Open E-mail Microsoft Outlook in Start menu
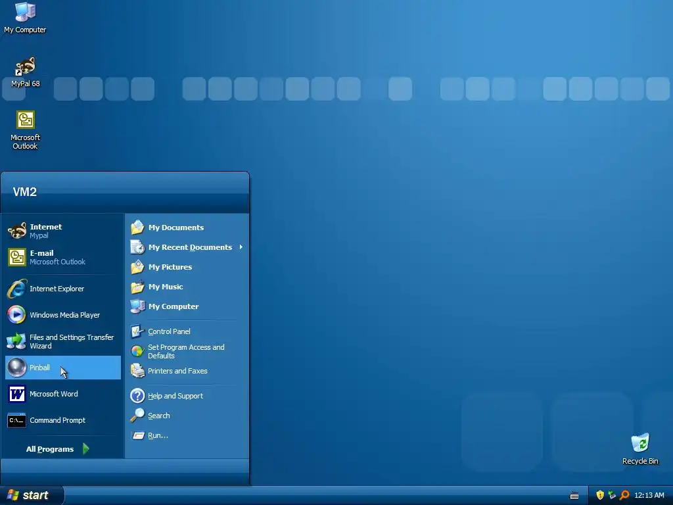Screen dimensions: 673x505 click(x=63, y=257)
